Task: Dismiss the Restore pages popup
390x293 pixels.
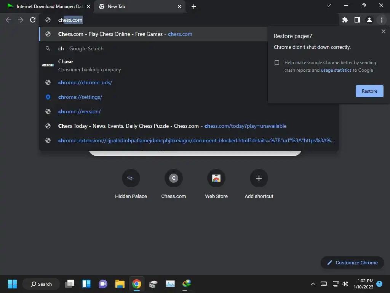Action: [383, 31]
